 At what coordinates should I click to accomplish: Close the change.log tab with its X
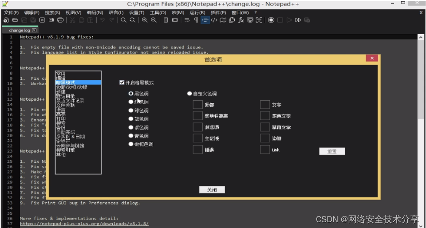[x=34, y=31]
